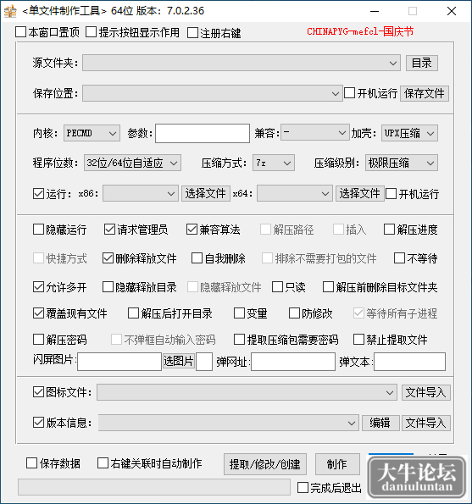Enable 解压后打开目录 option
This screenshot has height=504, width=472.
click(133, 313)
